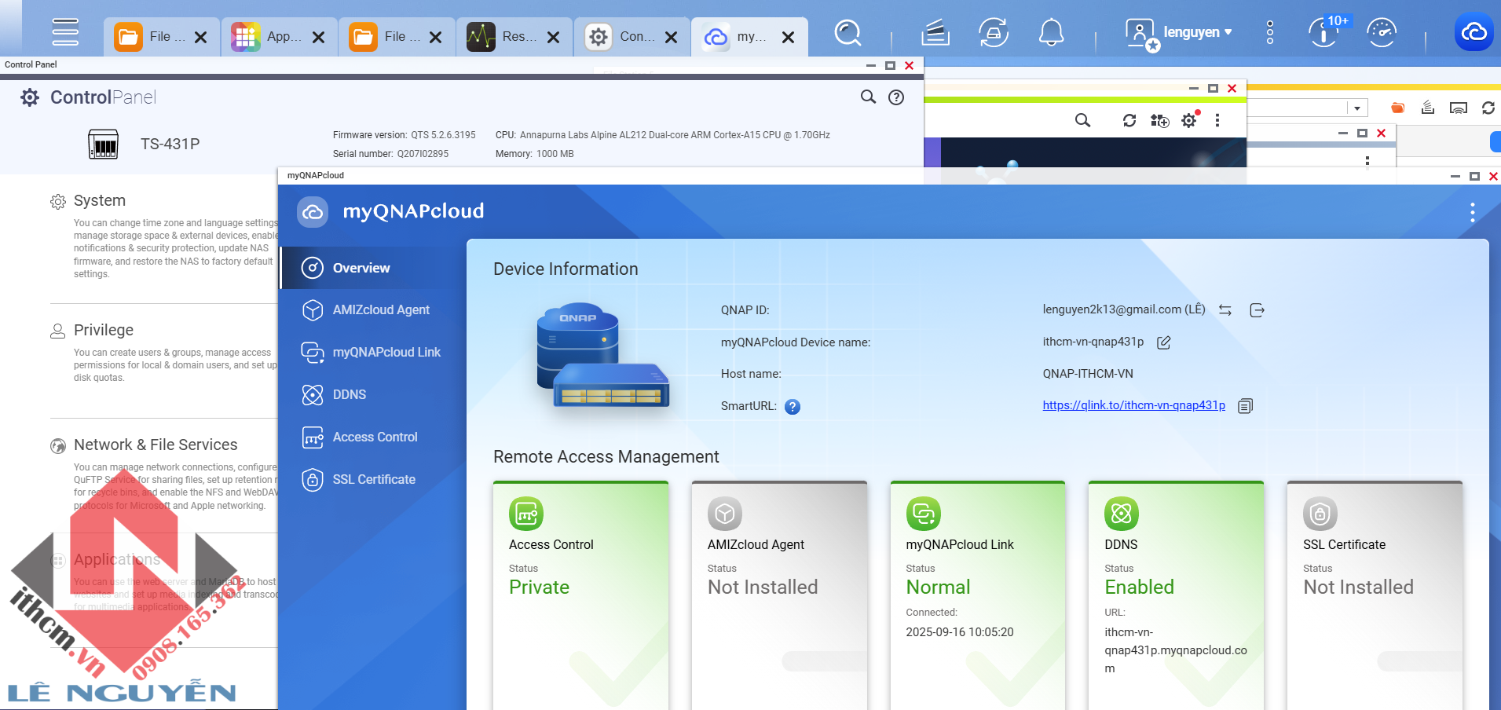
Task: Click the switch QNAP ID arrows icon
Action: [1225, 310]
